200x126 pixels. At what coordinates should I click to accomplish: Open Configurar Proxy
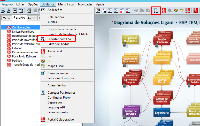pyautogui.click(x=67, y=98)
